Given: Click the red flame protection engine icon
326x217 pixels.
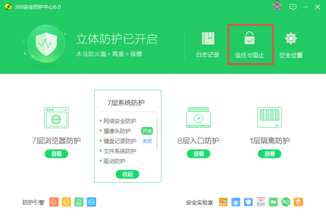Looking at the screenshot, I should pyautogui.click(x=54, y=202).
